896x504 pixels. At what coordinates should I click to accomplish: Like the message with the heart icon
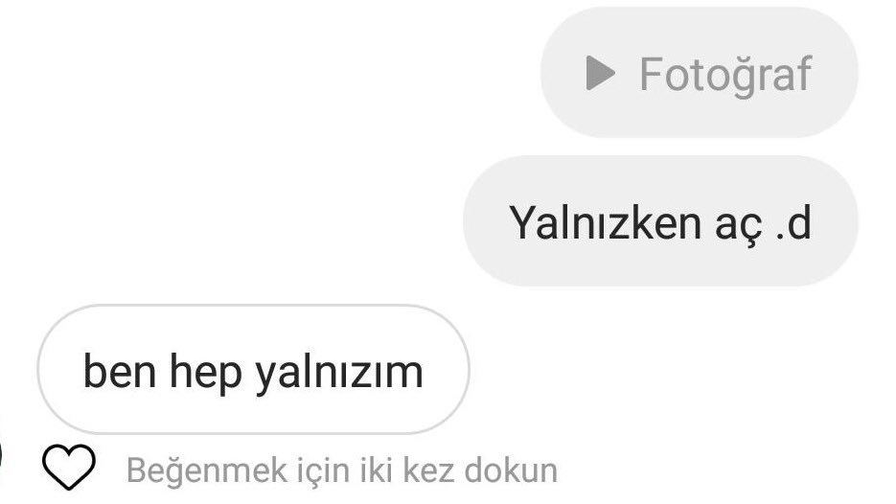69,467
